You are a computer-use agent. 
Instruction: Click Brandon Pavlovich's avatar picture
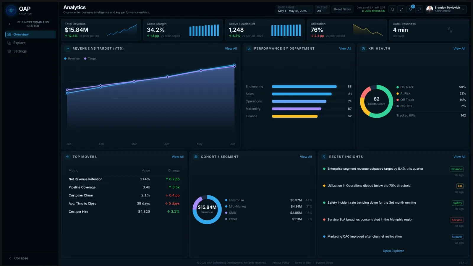430,9
